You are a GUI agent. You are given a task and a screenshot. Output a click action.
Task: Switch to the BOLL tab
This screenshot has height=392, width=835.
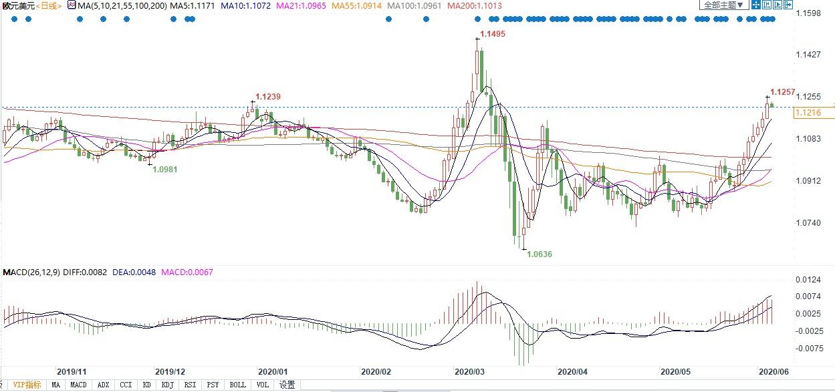point(237,385)
